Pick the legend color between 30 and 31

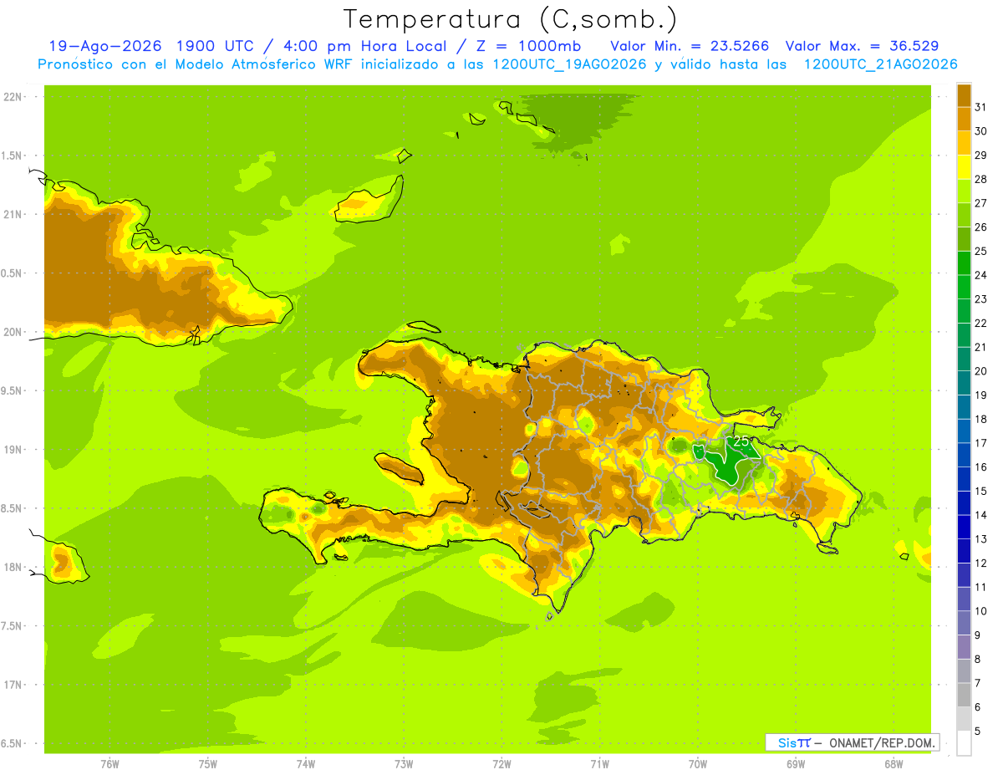(964, 120)
